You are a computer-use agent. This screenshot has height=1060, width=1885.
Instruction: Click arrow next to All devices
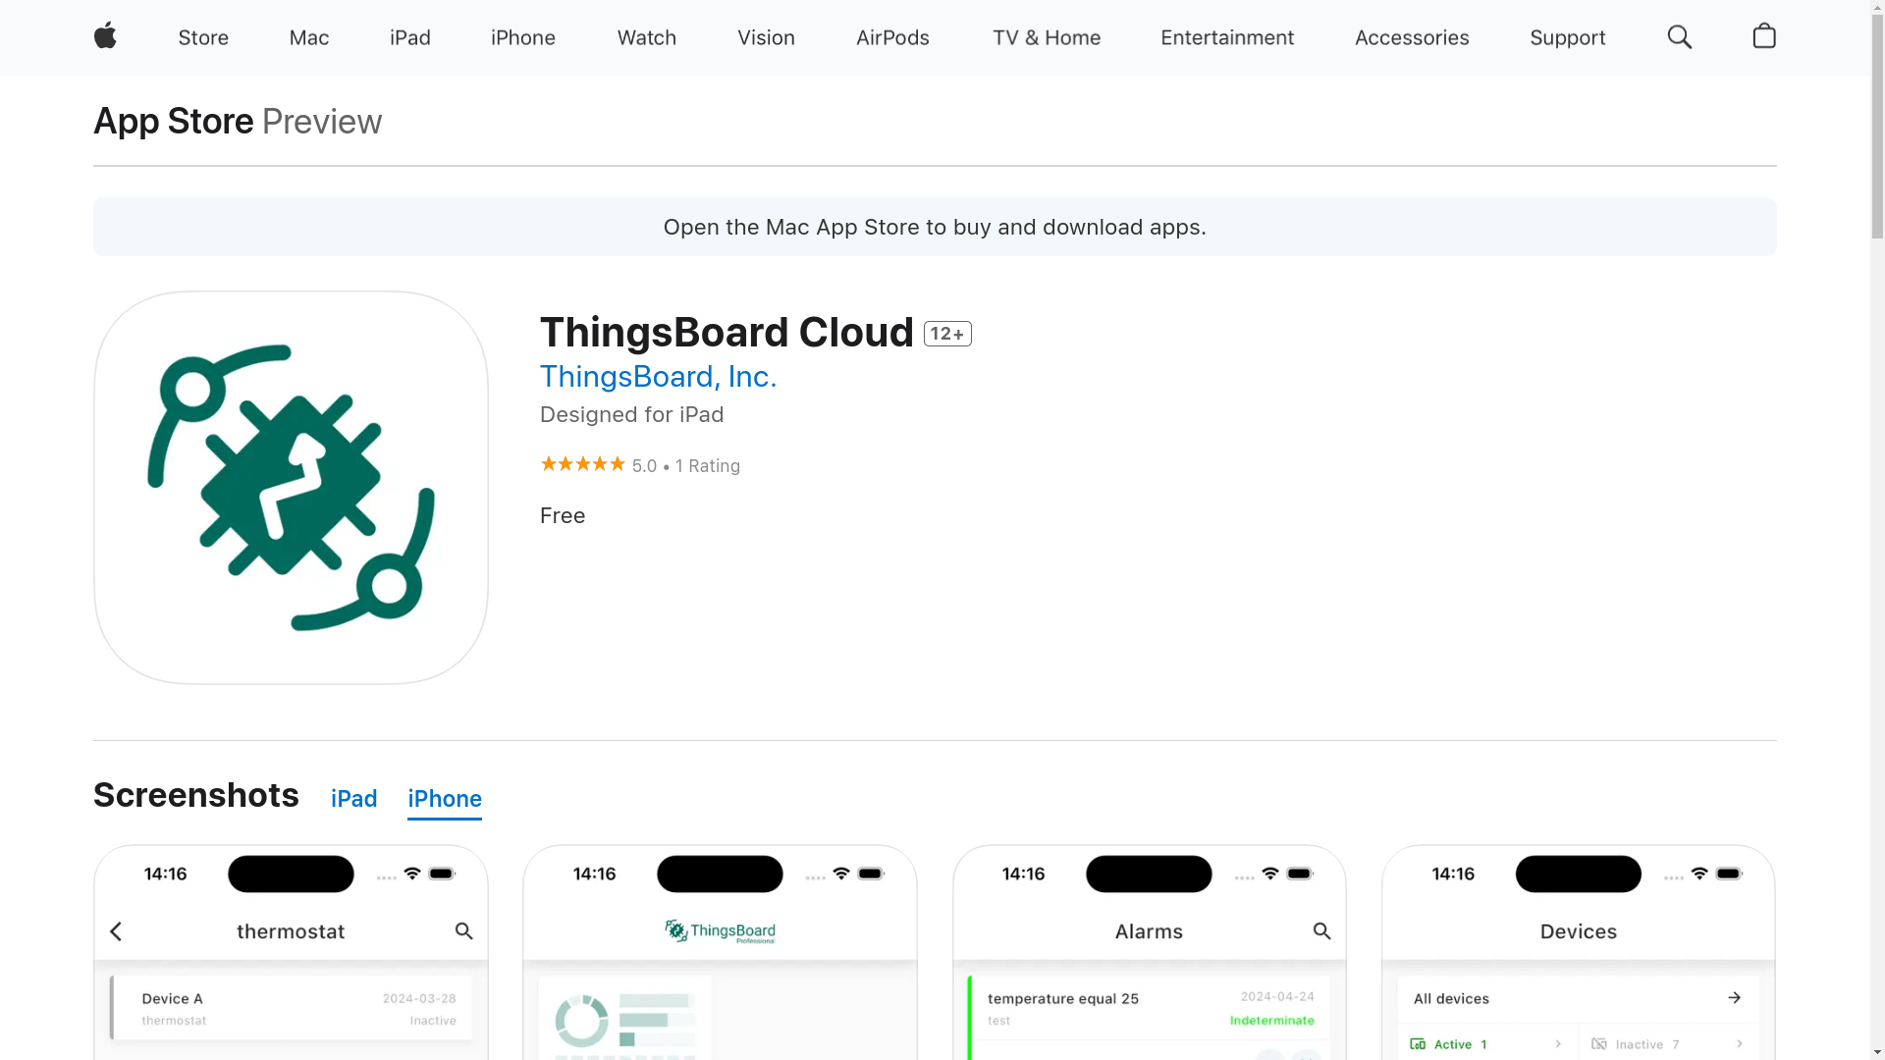coord(1734,998)
